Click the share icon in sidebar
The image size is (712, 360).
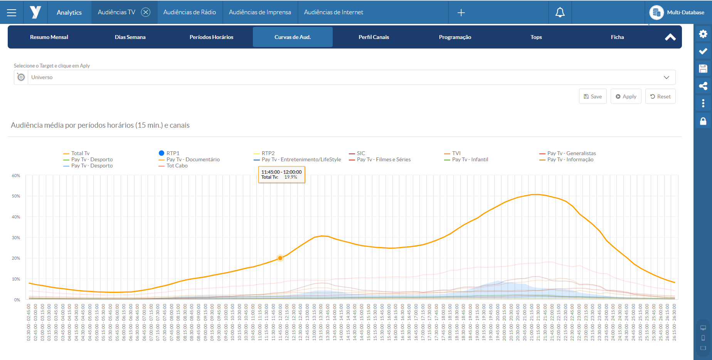703,86
